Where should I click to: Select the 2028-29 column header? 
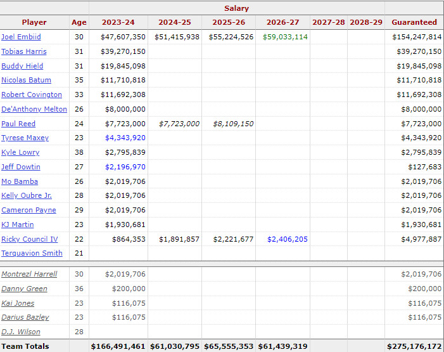click(x=366, y=22)
